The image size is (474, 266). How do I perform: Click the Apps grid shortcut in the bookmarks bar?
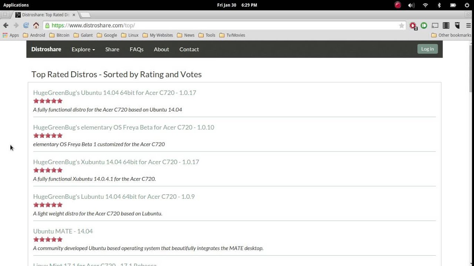[11, 35]
